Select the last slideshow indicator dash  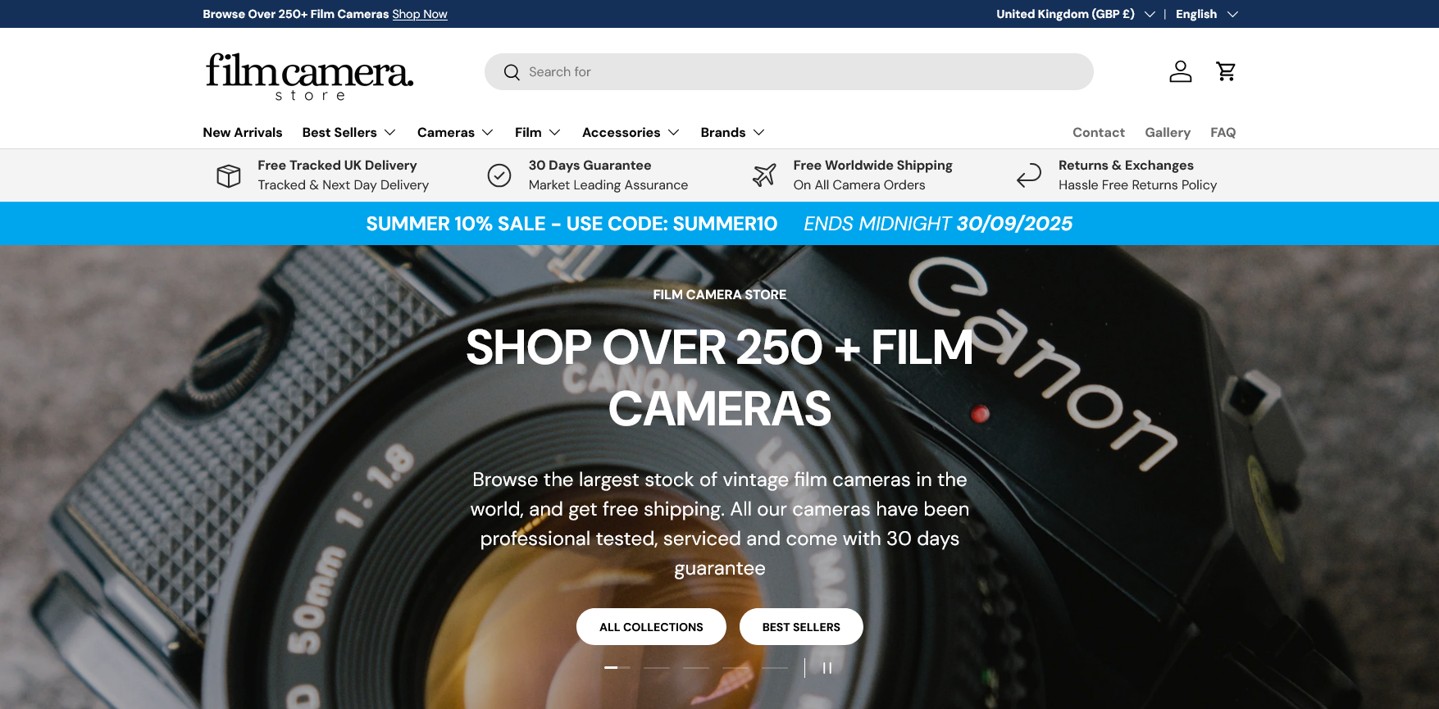click(x=775, y=668)
